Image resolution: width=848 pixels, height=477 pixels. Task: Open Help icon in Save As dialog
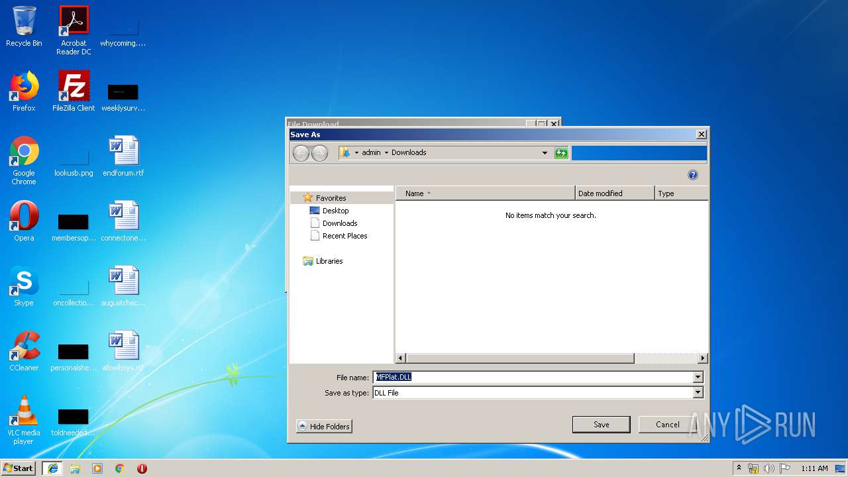click(693, 175)
